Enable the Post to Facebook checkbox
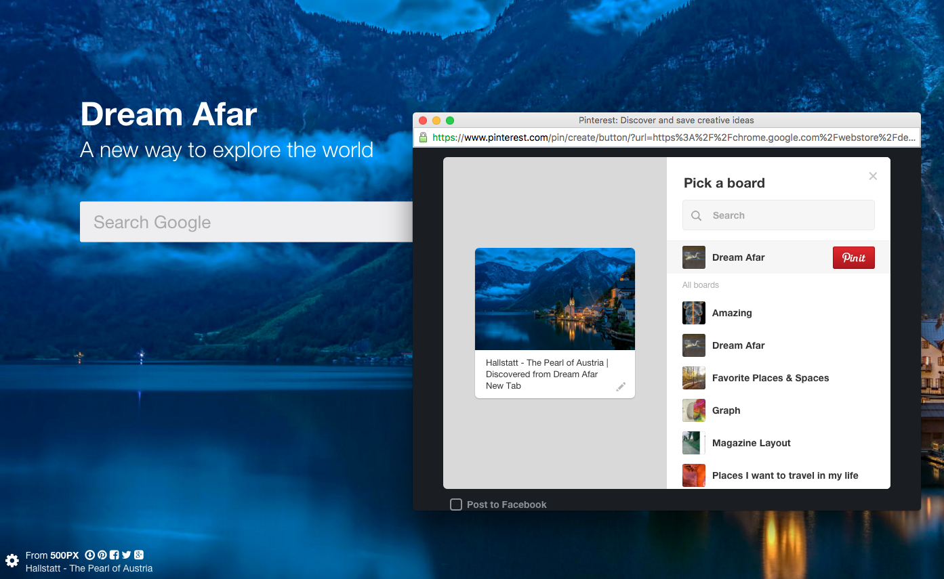 (455, 504)
